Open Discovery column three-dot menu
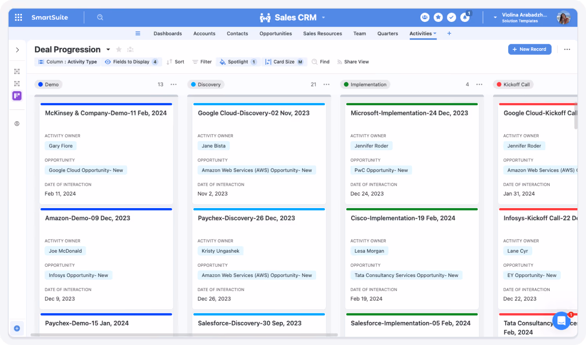Viewport: 586px width, 345px height. tap(327, 84)
